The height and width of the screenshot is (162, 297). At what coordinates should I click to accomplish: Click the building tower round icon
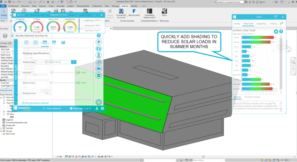pos(98,55)
